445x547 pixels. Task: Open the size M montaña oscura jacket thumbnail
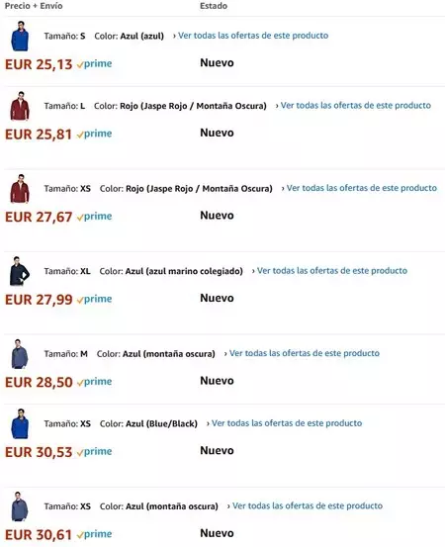coord(20,354)
